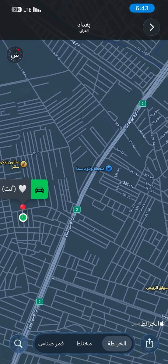Tap street label 351-47
The image size is (168, 364).
coord(132,144)
